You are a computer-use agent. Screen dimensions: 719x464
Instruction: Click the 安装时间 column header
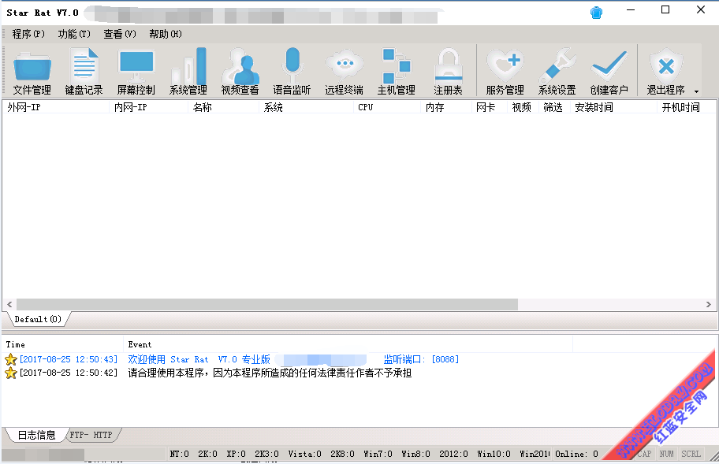(x=614, y=107)
